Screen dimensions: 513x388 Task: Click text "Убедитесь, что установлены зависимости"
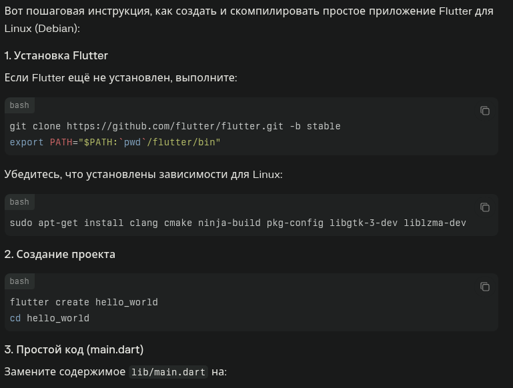143,175
